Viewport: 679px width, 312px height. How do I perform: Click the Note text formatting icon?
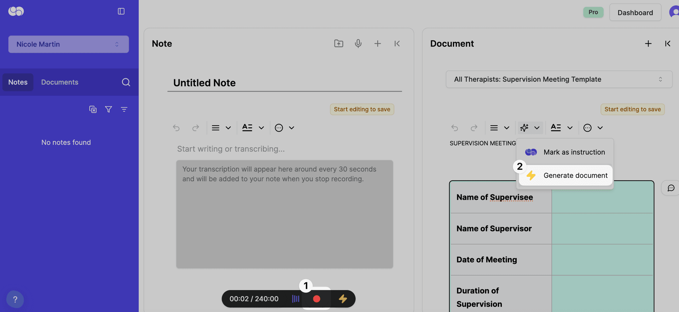247,128
